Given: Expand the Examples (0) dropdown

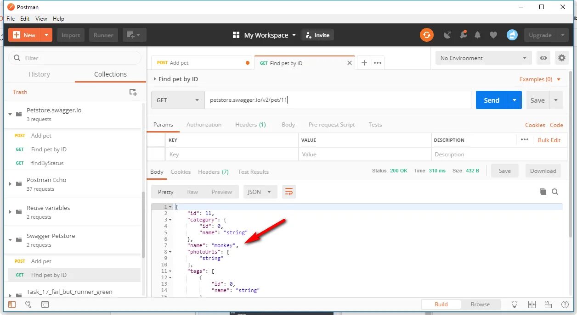Looking at the screenshot, I should tap(540, 79).
